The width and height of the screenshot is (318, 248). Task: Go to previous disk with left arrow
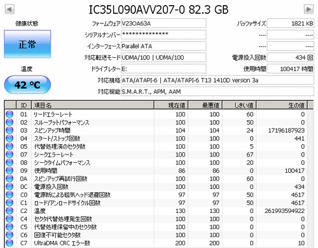point(10,10)
